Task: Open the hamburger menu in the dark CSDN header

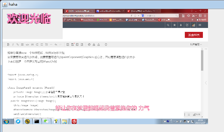Action: coord(200,25)
